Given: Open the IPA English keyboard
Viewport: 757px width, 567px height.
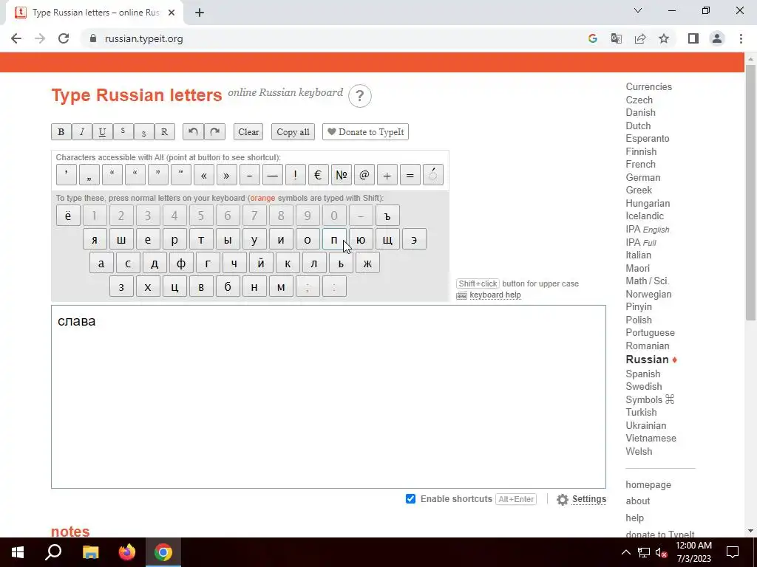Looking at the screenshot, I should [648, 230].
